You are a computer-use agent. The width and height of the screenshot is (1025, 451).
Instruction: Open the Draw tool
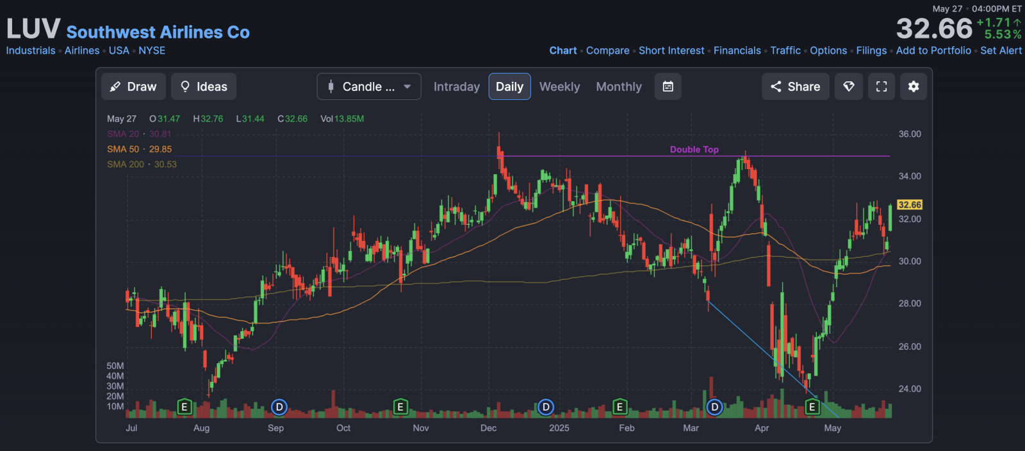pos(133,86)
